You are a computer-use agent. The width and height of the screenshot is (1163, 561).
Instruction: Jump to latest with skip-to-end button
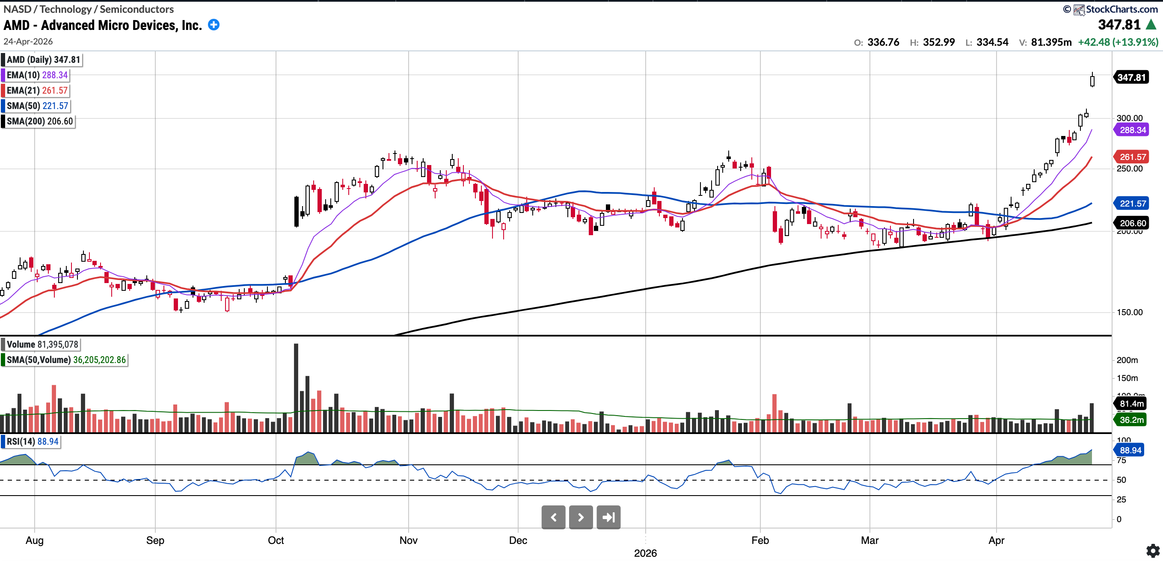tap(608, 517)
